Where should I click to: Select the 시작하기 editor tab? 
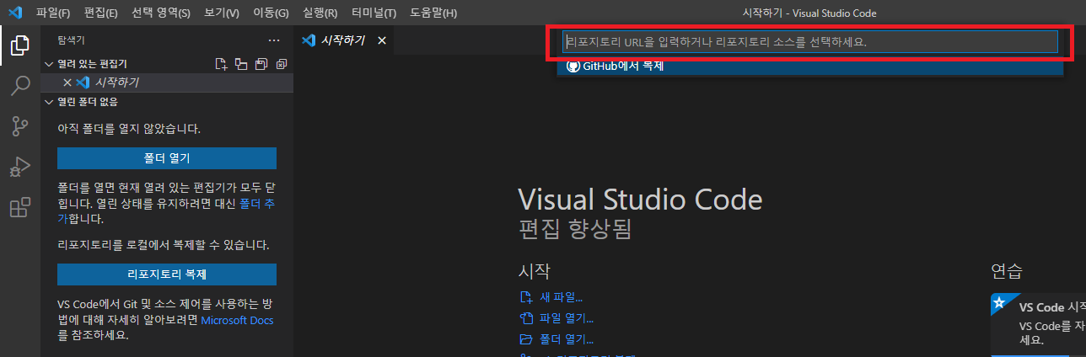tap(344, 40)
